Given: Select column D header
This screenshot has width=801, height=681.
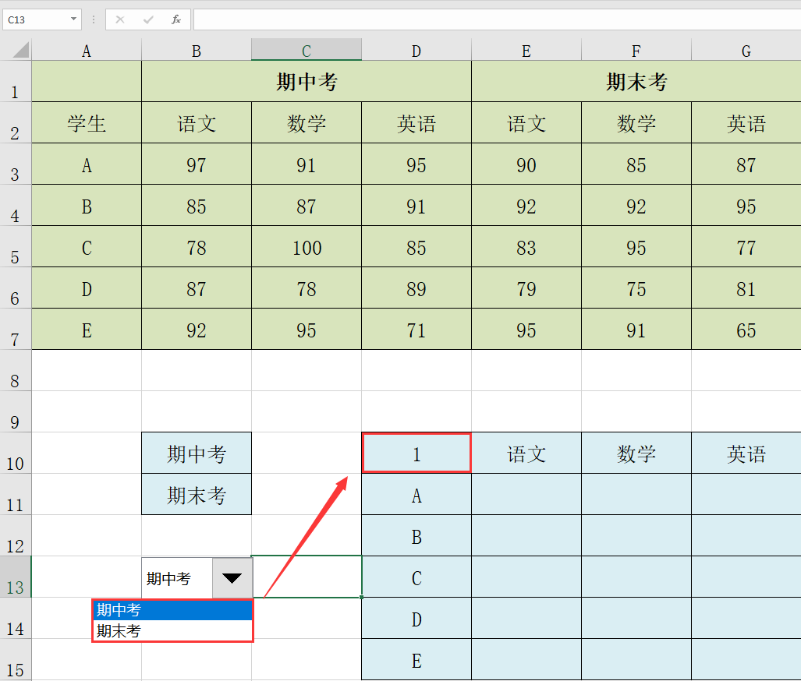Looking at the screenshot, I should pyautogui.click(x=416, y=51).
